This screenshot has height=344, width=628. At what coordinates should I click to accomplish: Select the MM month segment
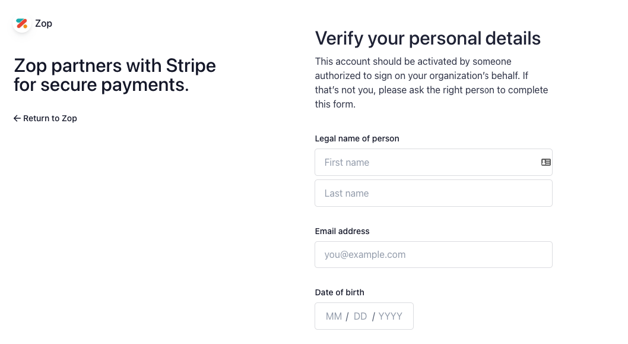click(x=334, y=316)
